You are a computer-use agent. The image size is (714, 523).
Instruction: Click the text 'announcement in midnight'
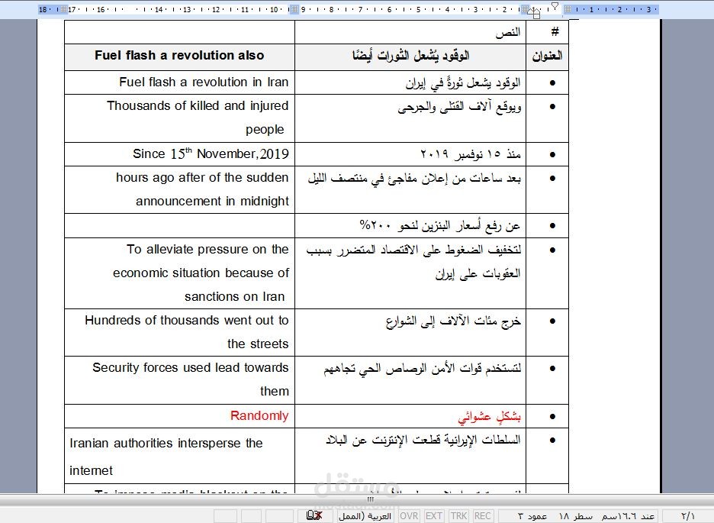[212, 202]
